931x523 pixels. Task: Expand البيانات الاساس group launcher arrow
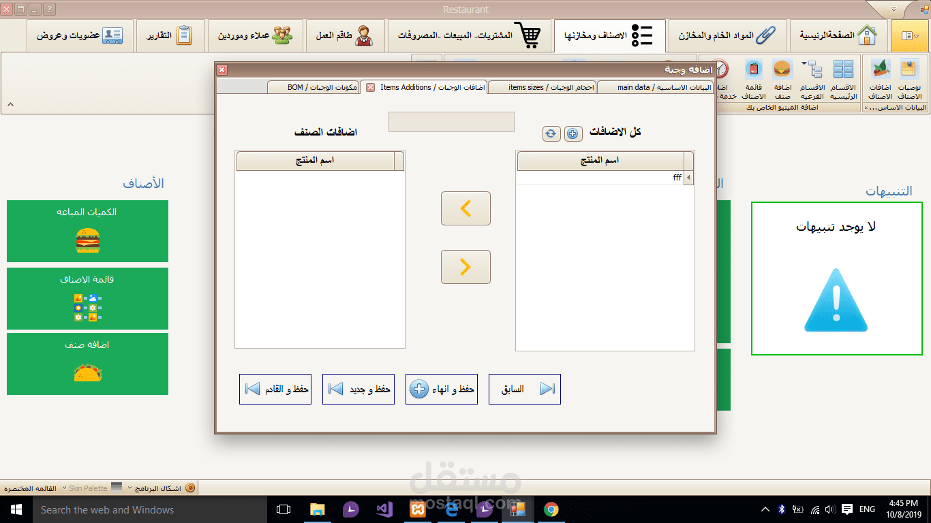coord(866,108)
